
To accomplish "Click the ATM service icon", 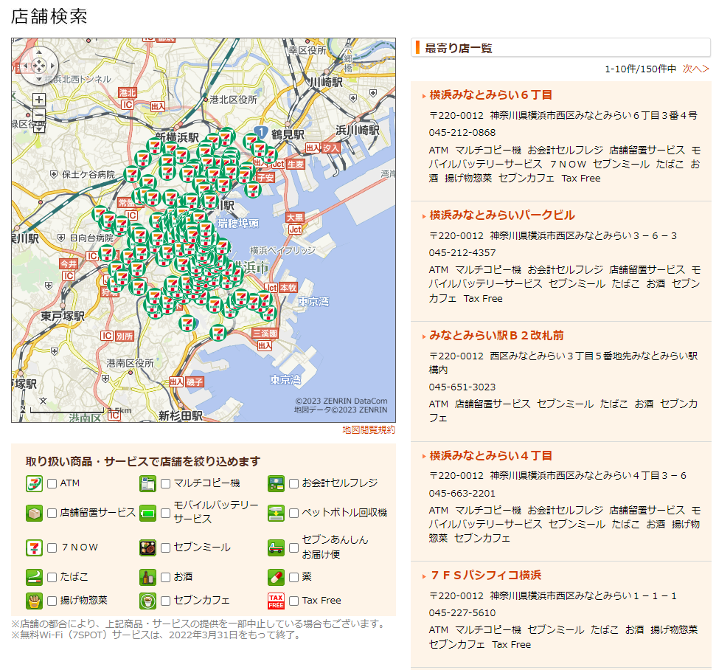I will click(34, 483).
